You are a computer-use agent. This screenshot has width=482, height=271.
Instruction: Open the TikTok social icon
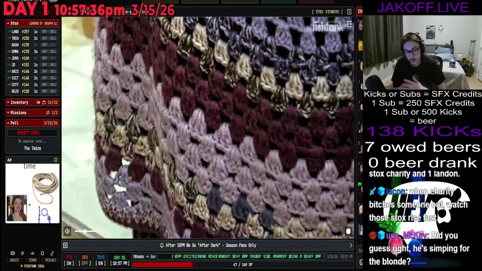coord(52,253)
